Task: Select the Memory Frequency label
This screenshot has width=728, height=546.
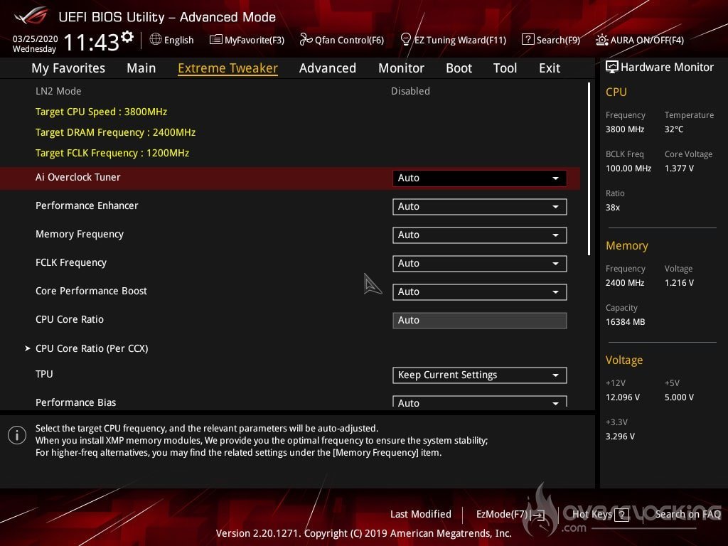Action: coord(80,234)
